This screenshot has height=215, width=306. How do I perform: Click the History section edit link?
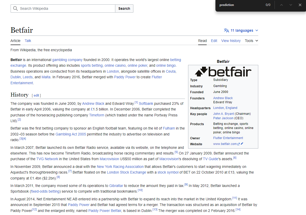[x=36, y=96]
